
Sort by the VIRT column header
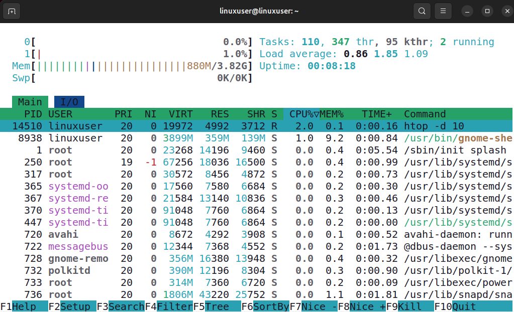(180, 114)
